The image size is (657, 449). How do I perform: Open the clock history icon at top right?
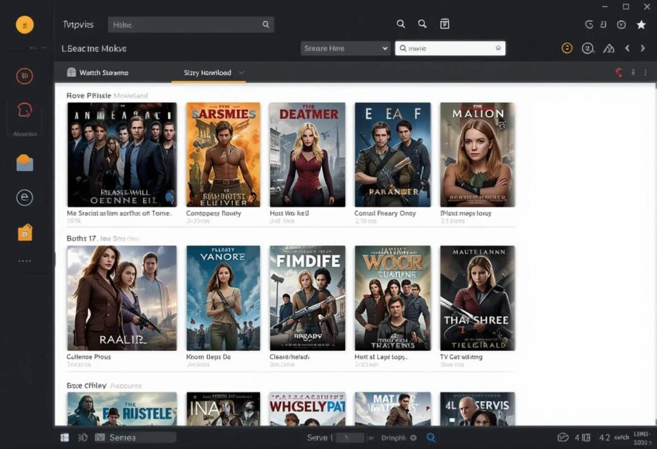[621, 25]
